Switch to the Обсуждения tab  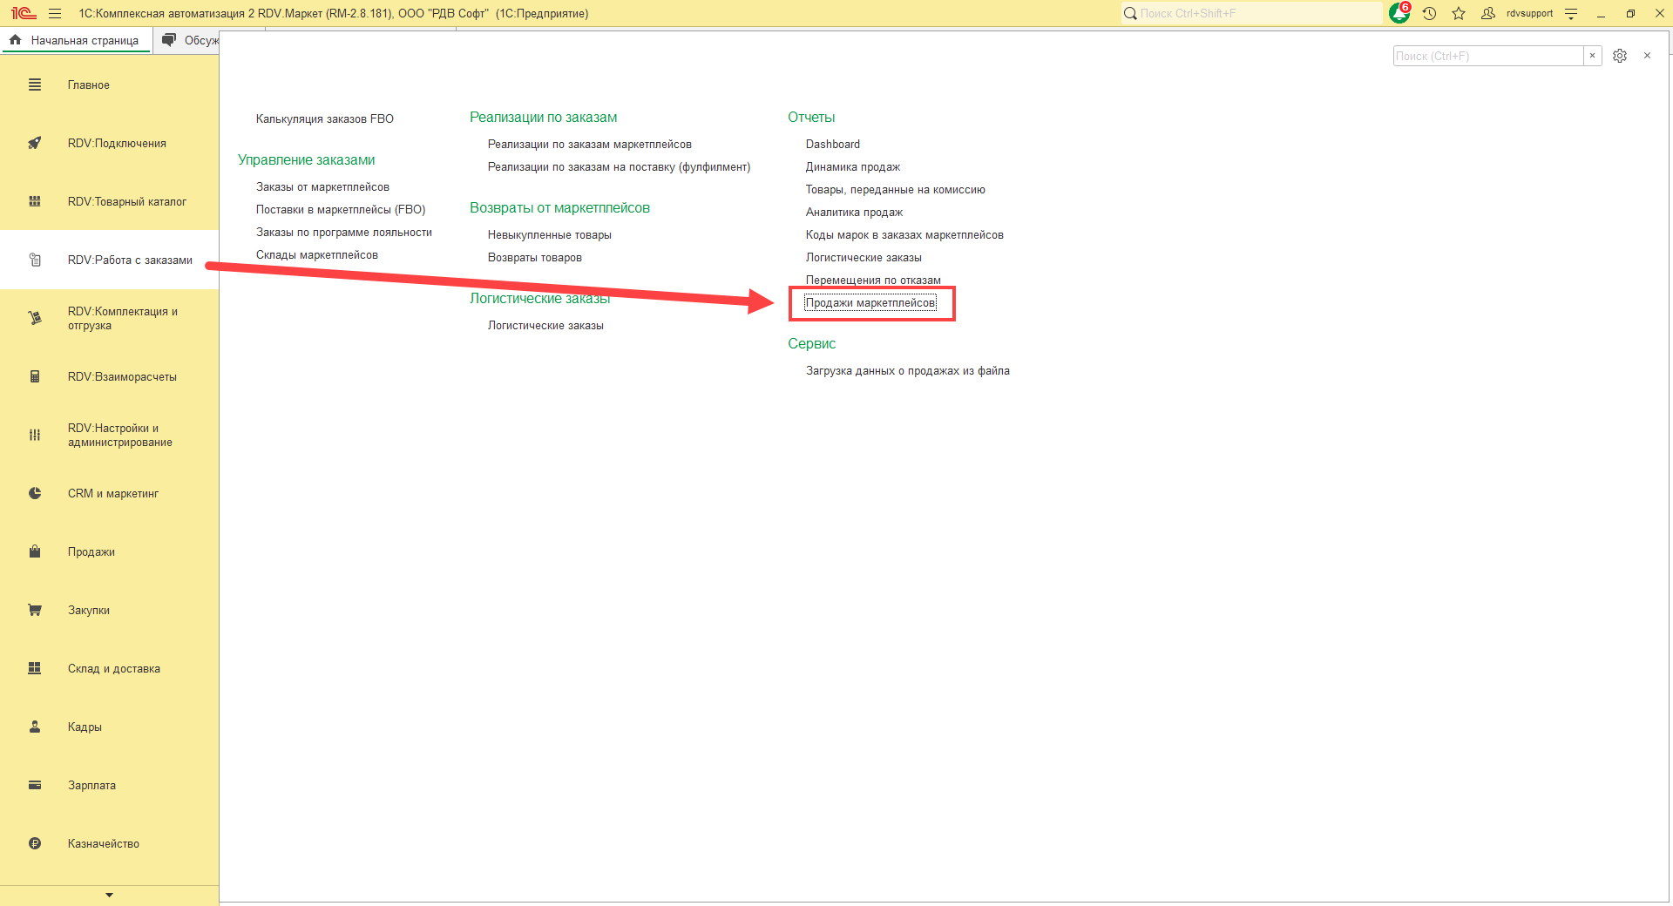(x=188, y=40)
